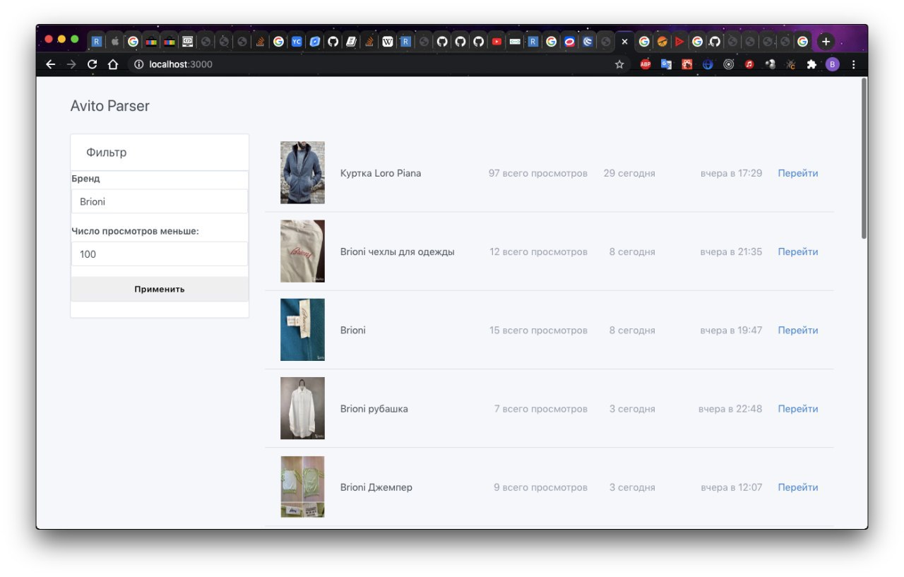Open the blue globe extension icon

pyautogui.click(x=708, y=64)
